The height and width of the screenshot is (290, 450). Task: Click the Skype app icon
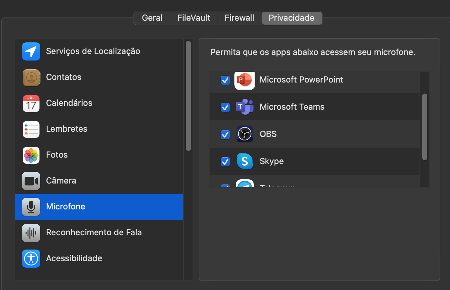(245, 161)
